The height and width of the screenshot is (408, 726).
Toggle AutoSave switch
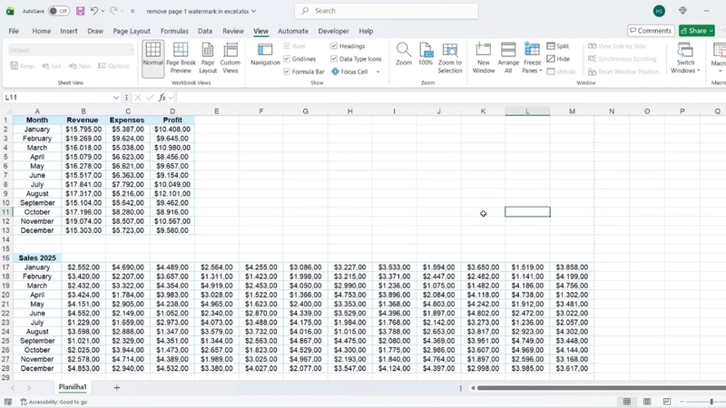point(59,11)
